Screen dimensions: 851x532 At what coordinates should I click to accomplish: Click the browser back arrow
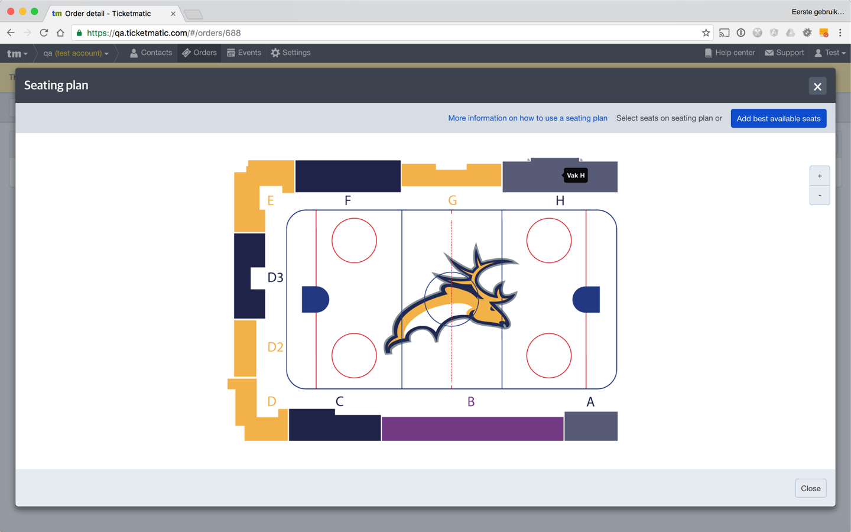[11, 33]
